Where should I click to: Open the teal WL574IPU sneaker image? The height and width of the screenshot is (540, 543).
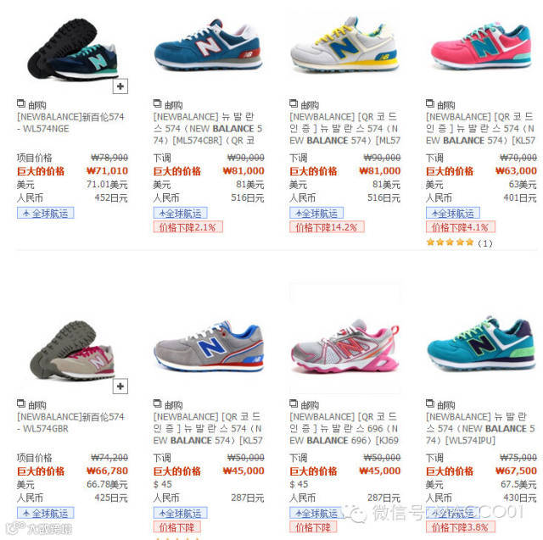481,343
